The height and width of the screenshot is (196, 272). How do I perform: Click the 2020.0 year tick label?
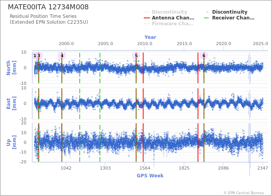[x=223, y=44]
